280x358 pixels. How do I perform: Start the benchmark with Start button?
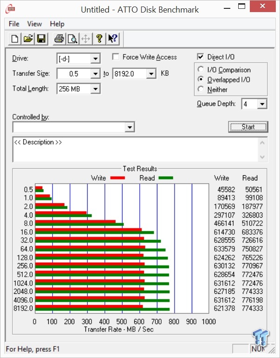[248, 127]
